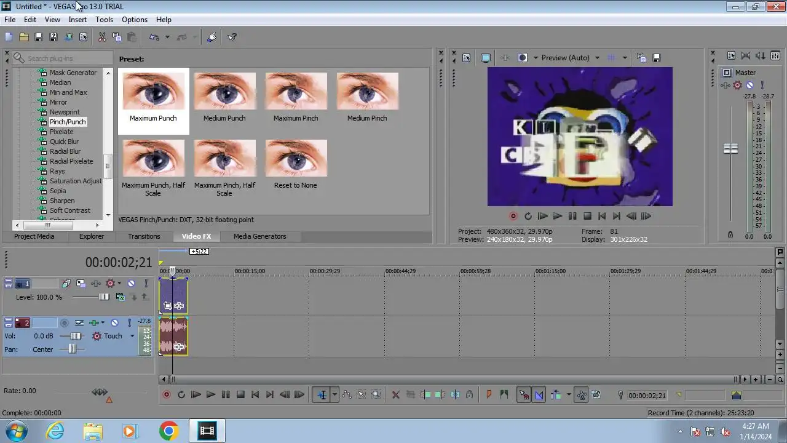This screenshot has height=443, width=787.
Task: Select Pixelate in plug-in list
Action: tap(61, 132)
